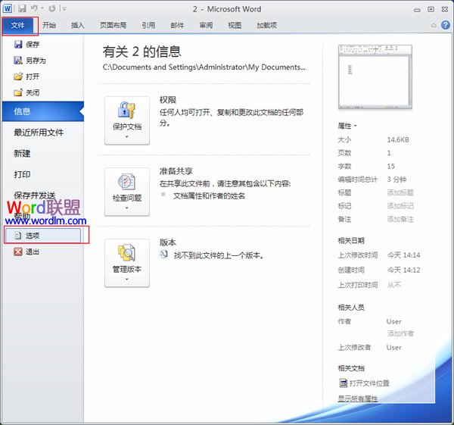Expand the 管理版本 dropdown arrow

[x=127, y=280]
